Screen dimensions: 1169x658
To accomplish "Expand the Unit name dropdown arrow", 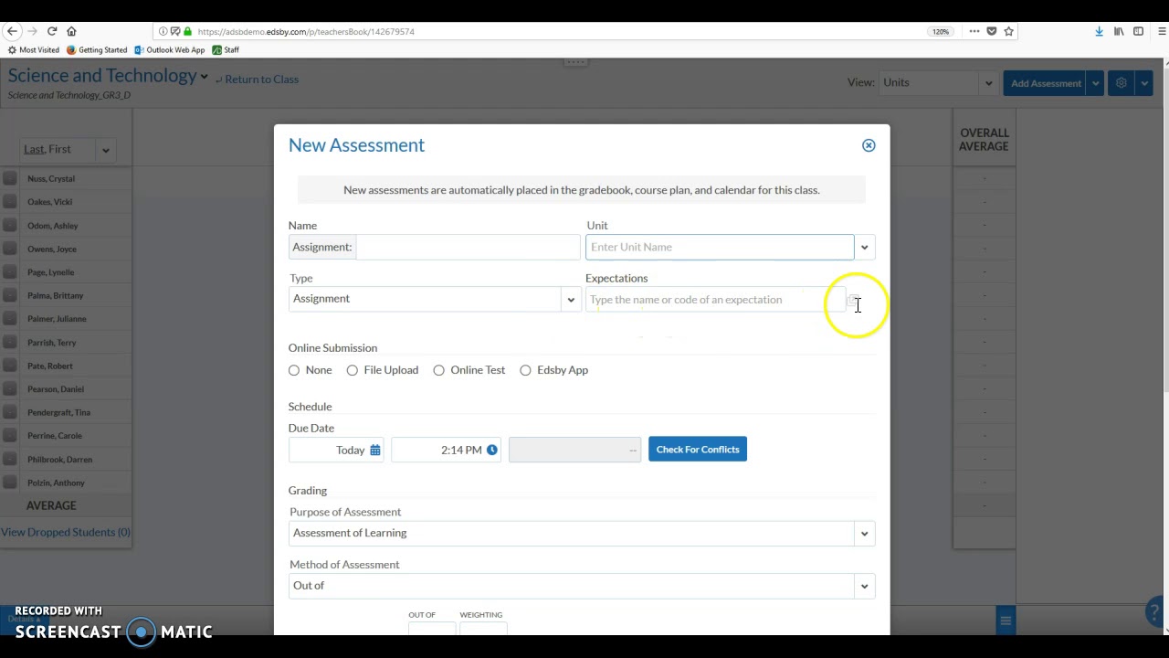I will (x=864, y=247).
